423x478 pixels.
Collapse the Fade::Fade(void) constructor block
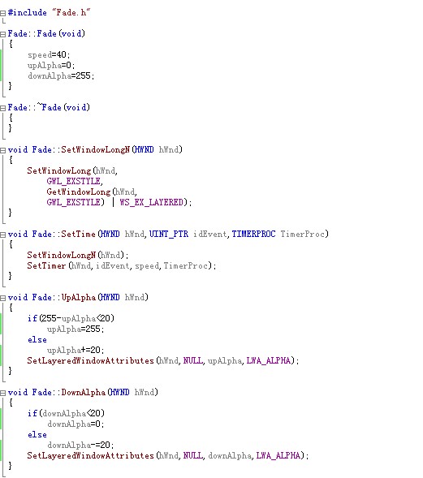pyautogui.click(x=2, y=34)
